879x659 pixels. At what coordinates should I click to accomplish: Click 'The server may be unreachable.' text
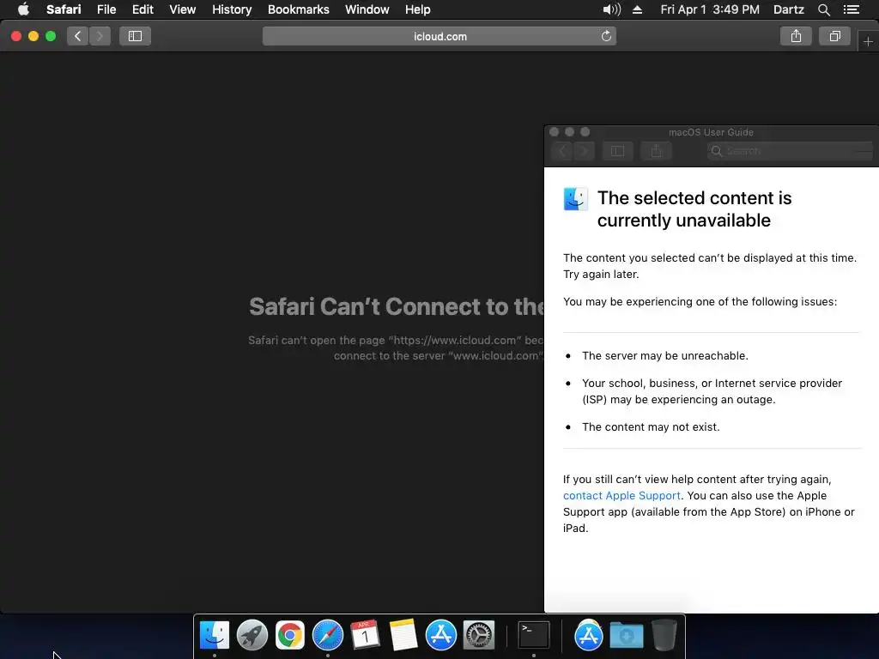[x=665, y=356]
